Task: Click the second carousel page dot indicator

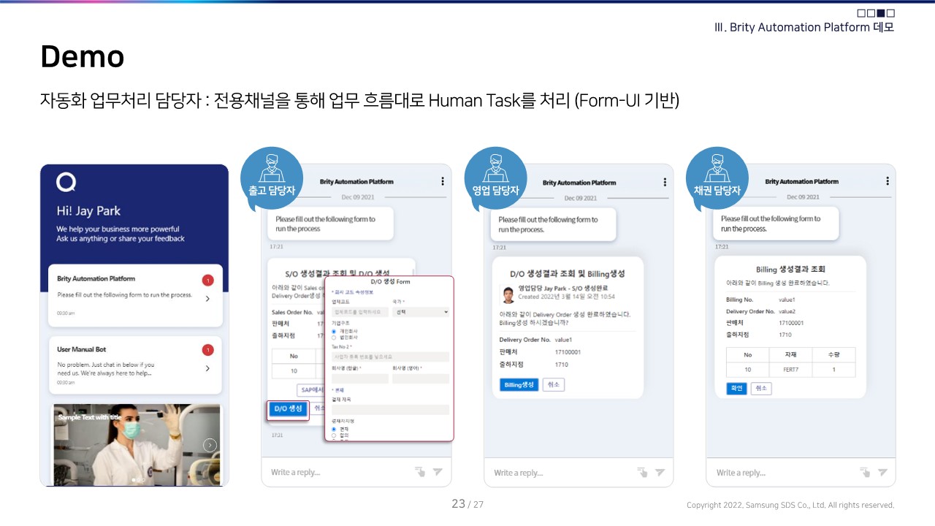Action: (x=137, y=479)
